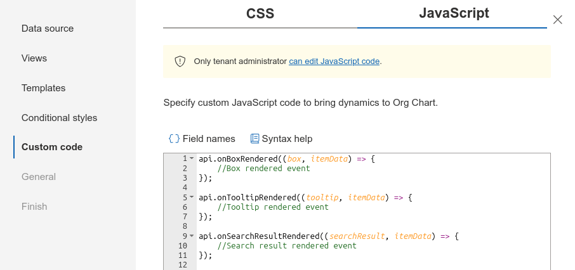Viewport: 575px width, 270px height.
Task: Collapse the onSearchResultRendered block at line 9
Action: (x=192, y=236)
